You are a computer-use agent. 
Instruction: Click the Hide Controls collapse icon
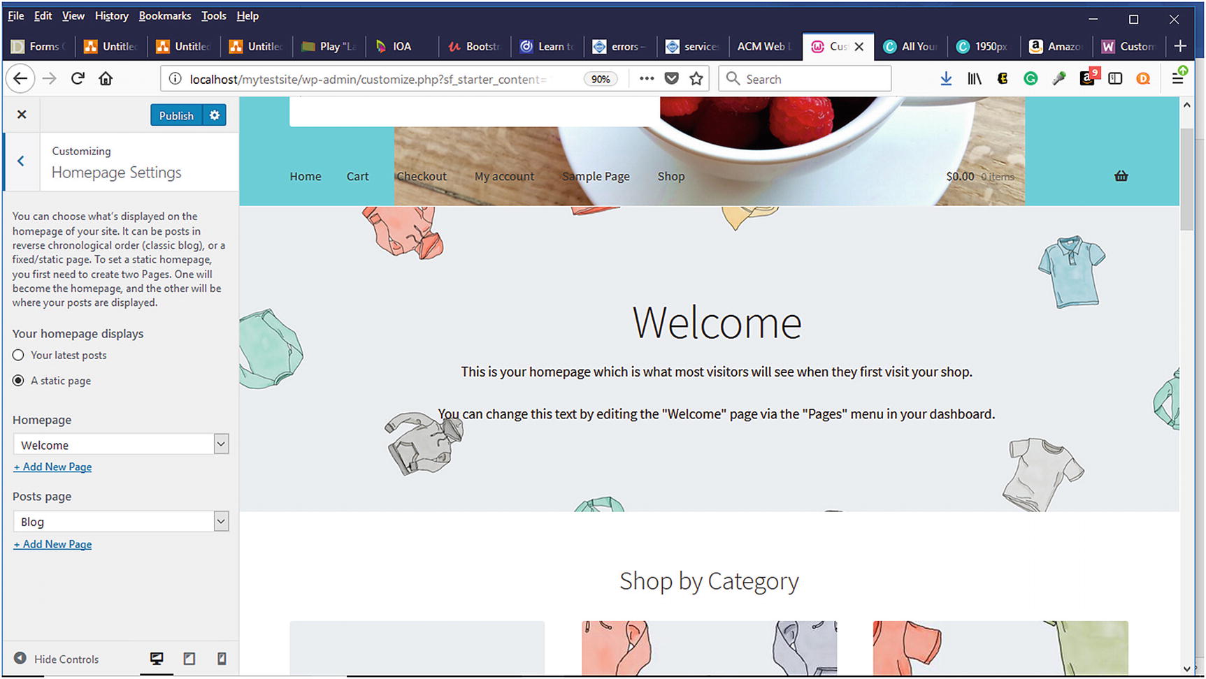tap(20, 658)
